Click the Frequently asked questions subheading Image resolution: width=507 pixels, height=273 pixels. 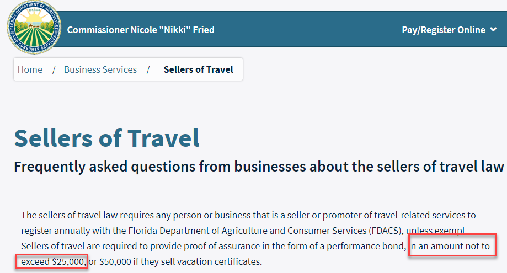[258, 166]
